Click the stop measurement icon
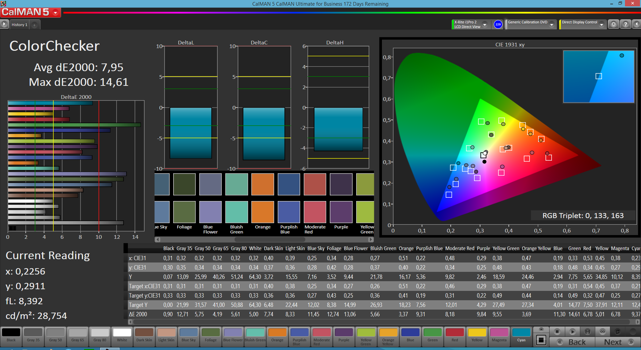 tap(557, 332)
